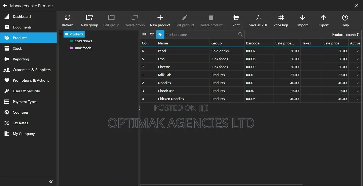Switch search to barcode mode icon
This screenshot has width=363, height=186.
click(x=144, y=34)
